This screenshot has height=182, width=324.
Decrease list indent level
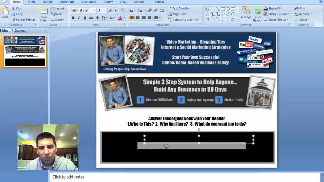pyautogui.click(x=150, y=10)
